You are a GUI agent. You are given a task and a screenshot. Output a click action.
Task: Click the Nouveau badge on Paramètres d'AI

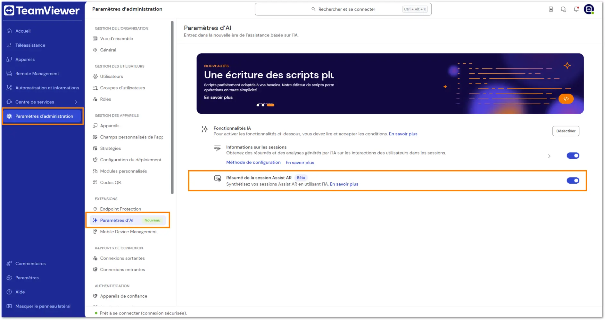pos(152,220)
